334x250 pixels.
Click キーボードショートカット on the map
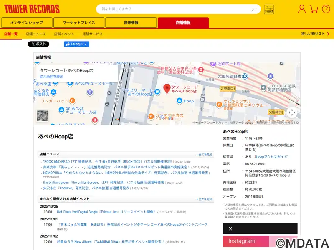pyautogui.click(x=210, y=122)
